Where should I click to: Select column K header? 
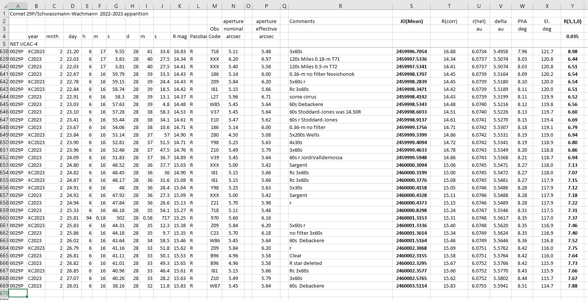[179, 6]
